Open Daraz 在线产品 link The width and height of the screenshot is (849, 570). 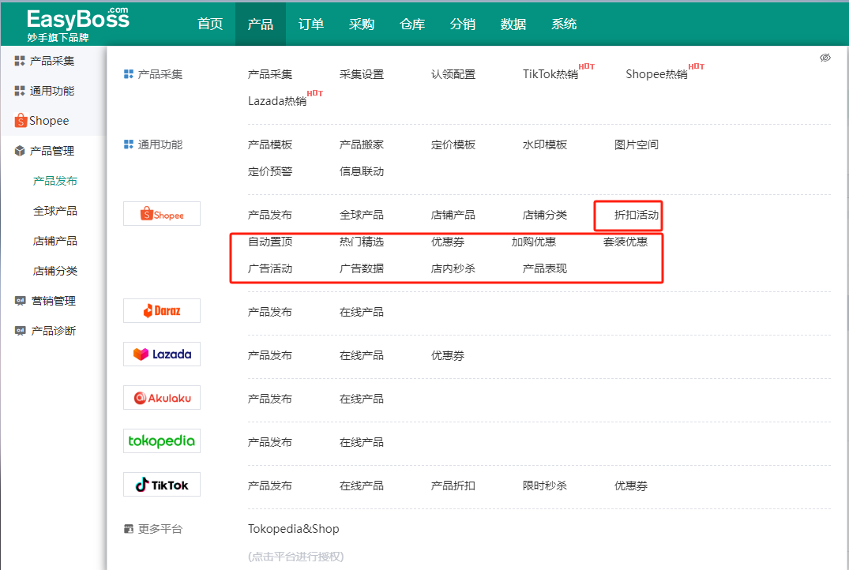362,312
